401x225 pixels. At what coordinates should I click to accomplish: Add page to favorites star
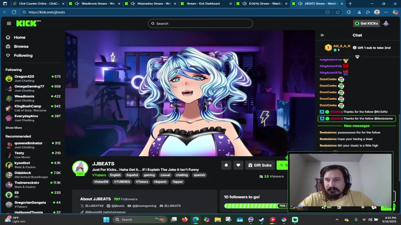click(x=338, y=12)
